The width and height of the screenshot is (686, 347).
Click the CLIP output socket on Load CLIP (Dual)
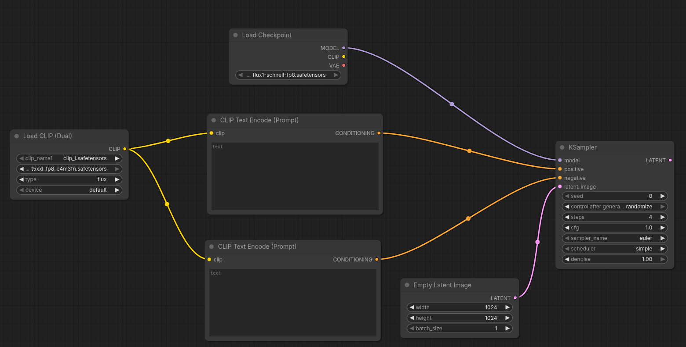[x=125, y=149]
